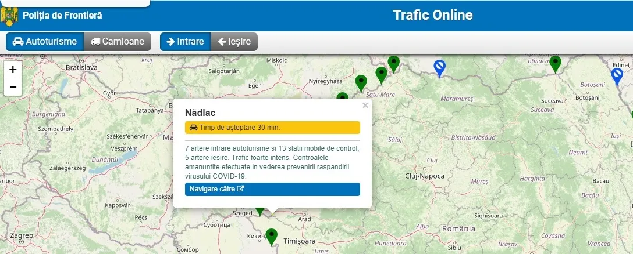Select the green marker north of Suceava
This screenshot has width=633, height=254.
point(556,64)
